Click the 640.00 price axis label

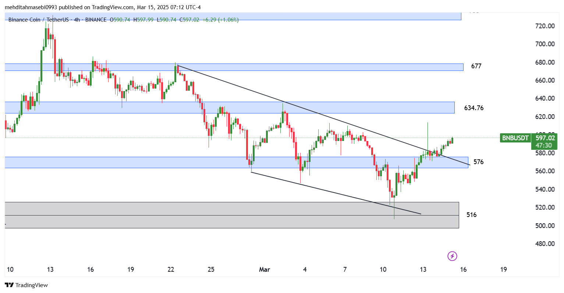coord(545,98)
